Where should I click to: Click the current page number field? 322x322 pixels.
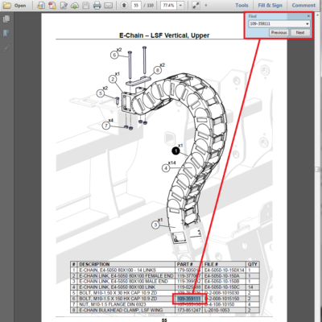pyautogui.click(x=136, y=6)
